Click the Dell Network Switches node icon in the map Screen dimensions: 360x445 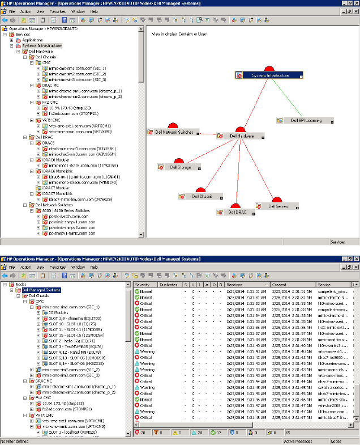pyautogui.click(x=150, y=132)
